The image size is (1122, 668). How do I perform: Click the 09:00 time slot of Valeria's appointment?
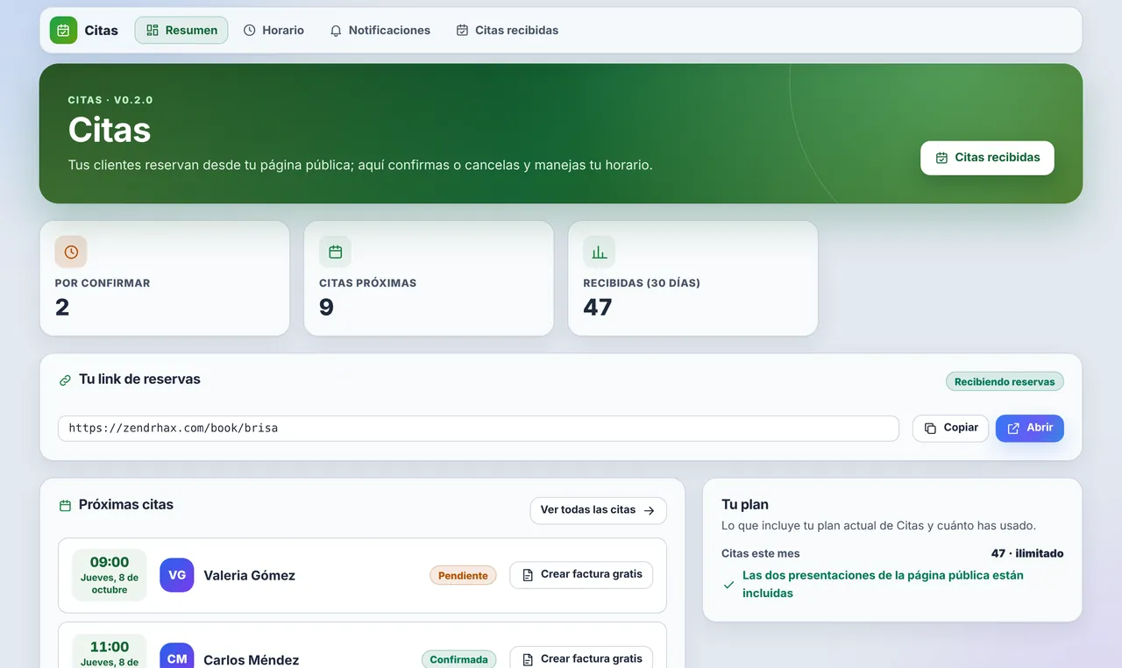[x=110, y=575]
